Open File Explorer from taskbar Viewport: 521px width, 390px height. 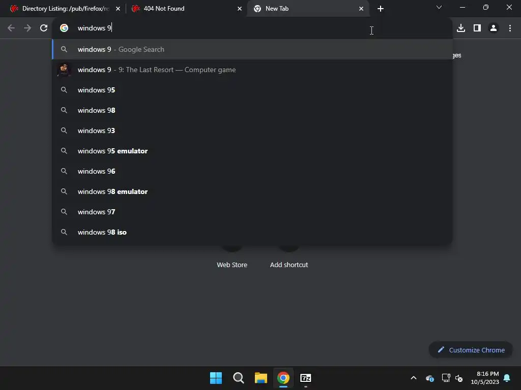click(x=261, y=378)
